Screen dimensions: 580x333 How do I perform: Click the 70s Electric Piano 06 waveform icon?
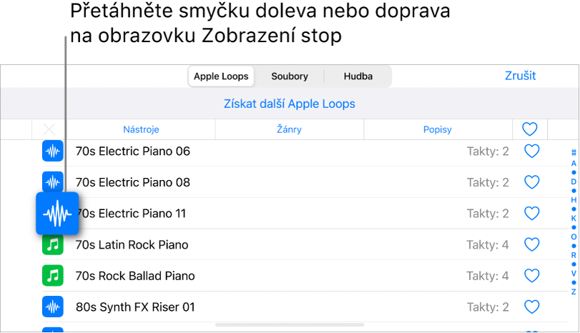pos(53,151)
